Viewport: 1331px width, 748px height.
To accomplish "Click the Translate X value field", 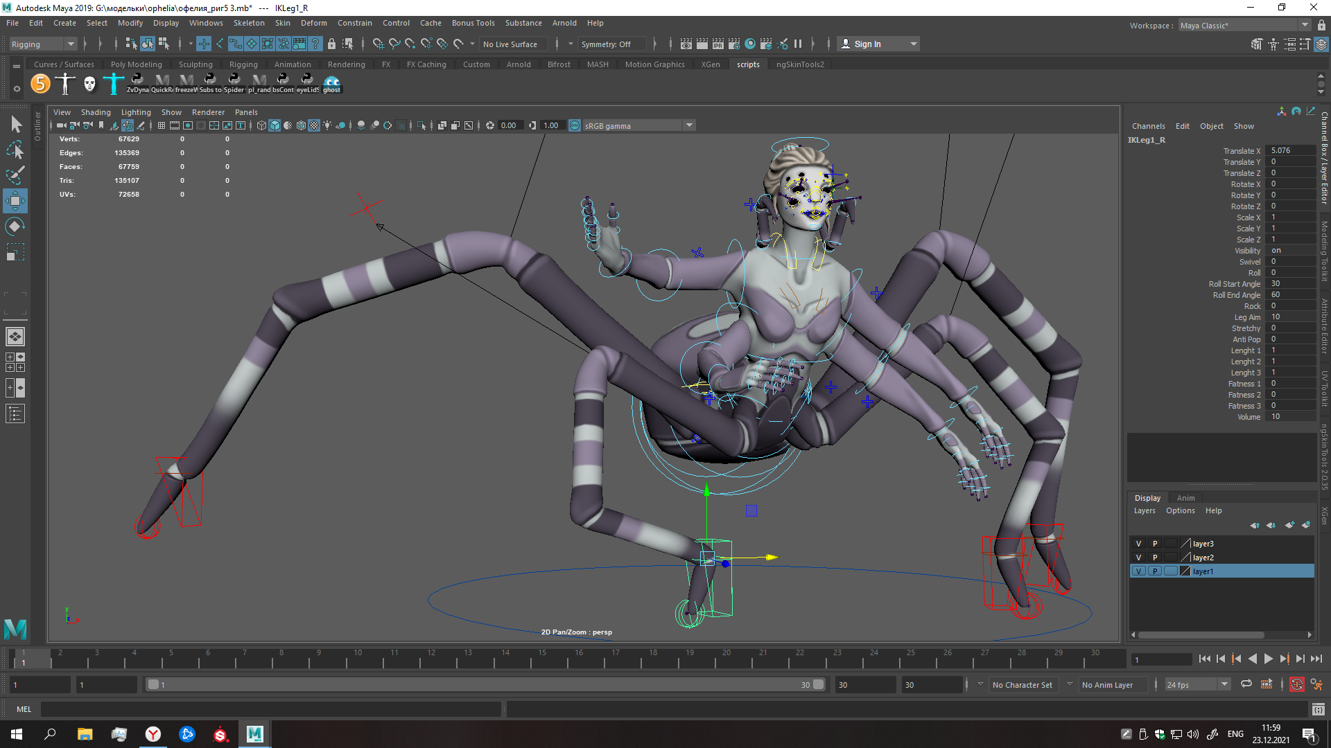I will pos(1289,150).
